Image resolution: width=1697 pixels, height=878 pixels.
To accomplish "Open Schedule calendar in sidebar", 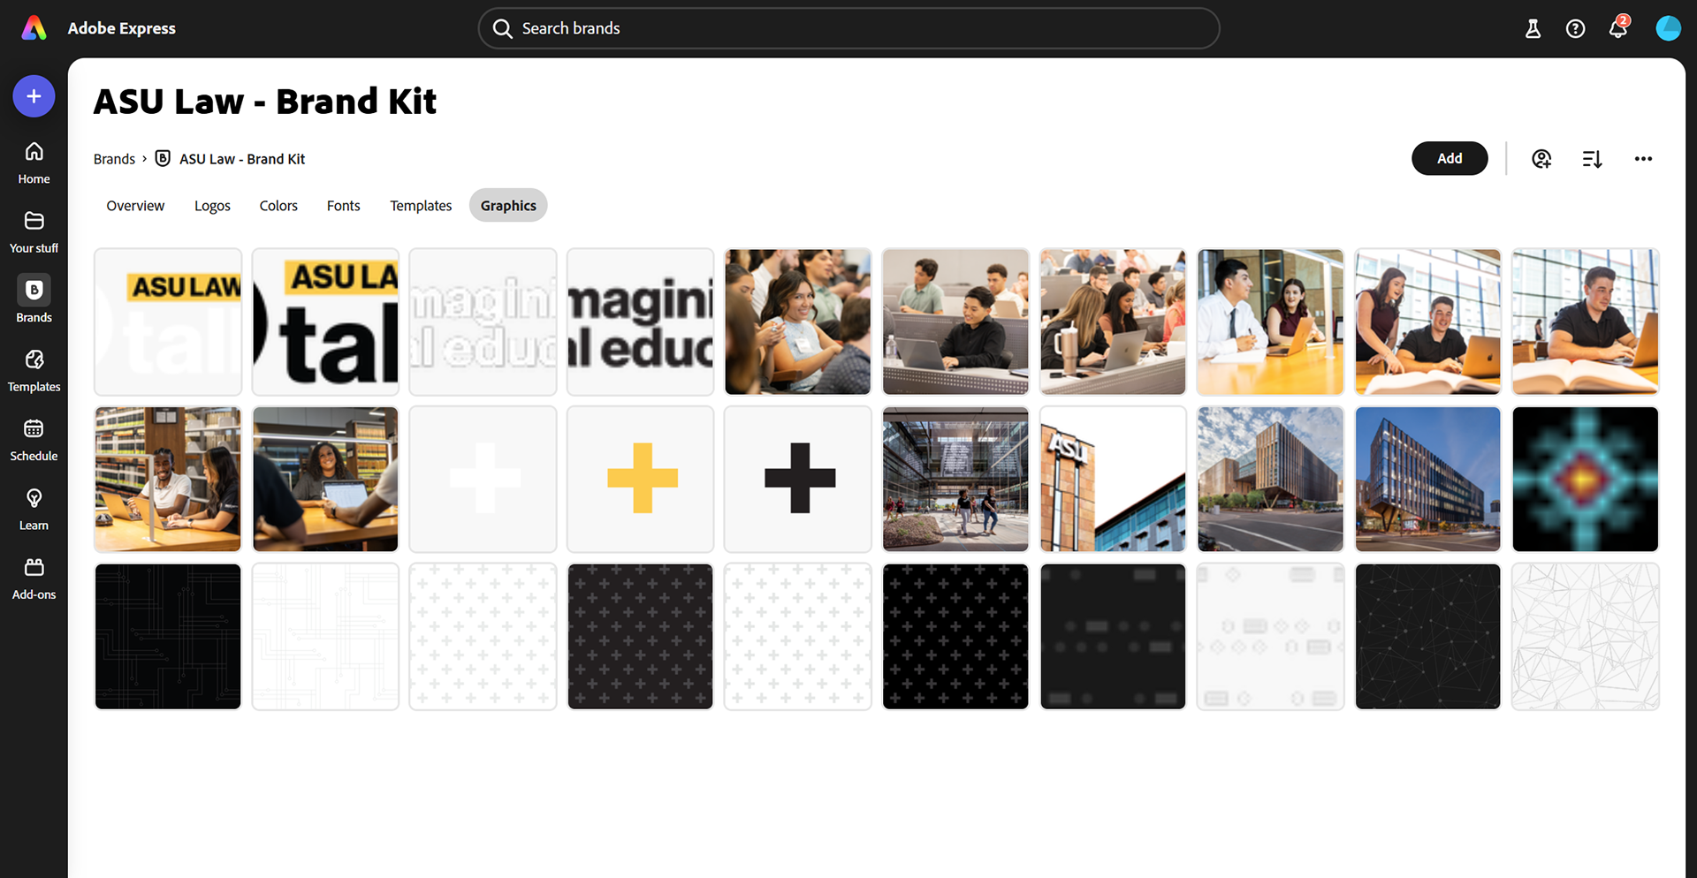I will (34, 440).
